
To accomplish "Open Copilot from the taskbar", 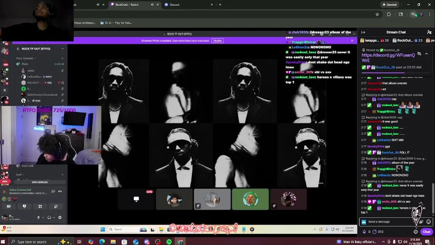I will [x=91, y=242].
